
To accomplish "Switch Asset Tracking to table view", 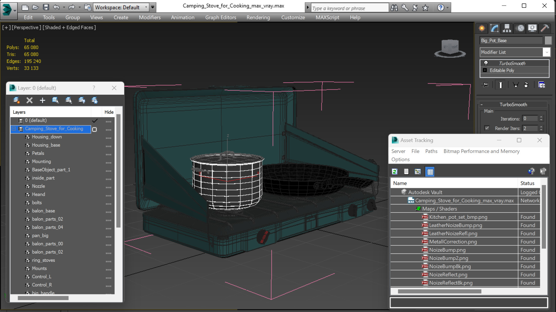I will pos(430,172).
